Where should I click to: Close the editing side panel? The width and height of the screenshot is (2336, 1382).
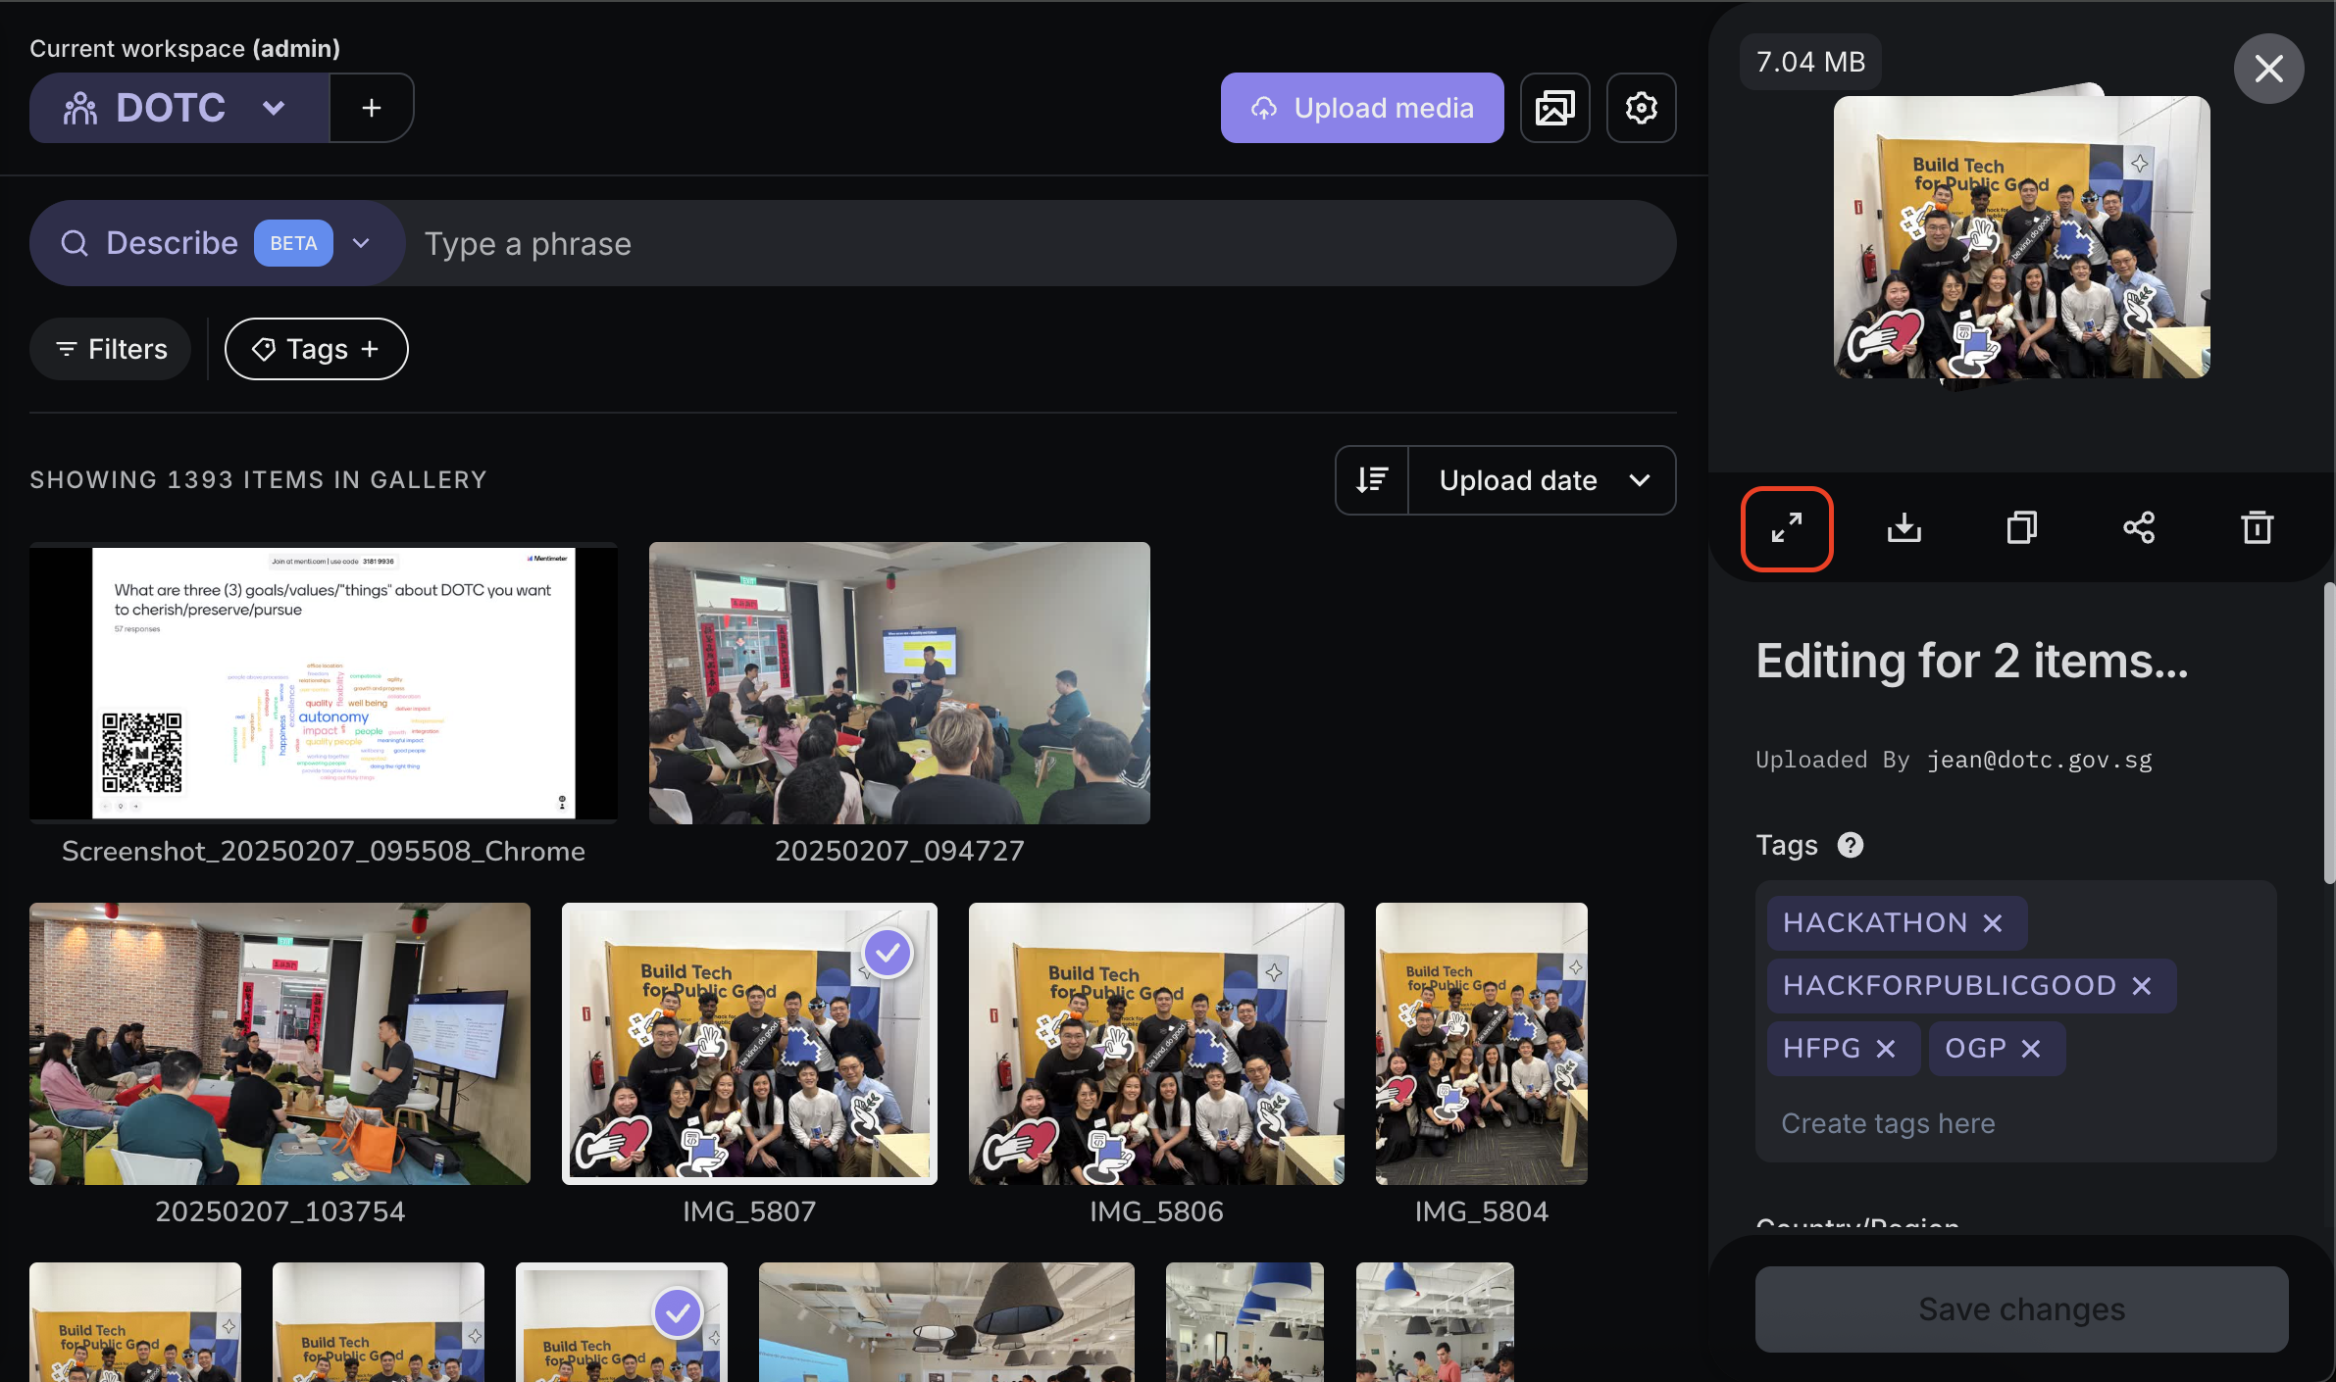[2268, 69]
